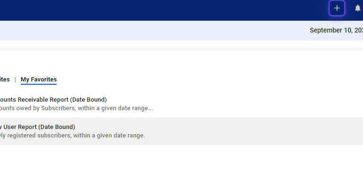Click the newly registered subscribers description text
363x177 pixels.
pos(72,136)
